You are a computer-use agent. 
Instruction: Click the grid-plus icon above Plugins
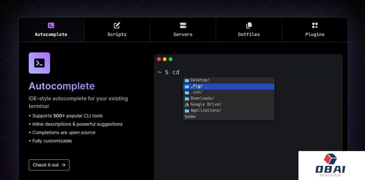click(x=315, y=25)
